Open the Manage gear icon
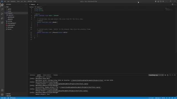Image resolution: width=177 pixels, height=99 pixels. [2, 95]
